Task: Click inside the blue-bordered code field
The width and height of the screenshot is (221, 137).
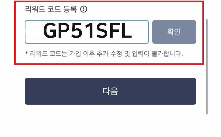Action: point(87,32)
